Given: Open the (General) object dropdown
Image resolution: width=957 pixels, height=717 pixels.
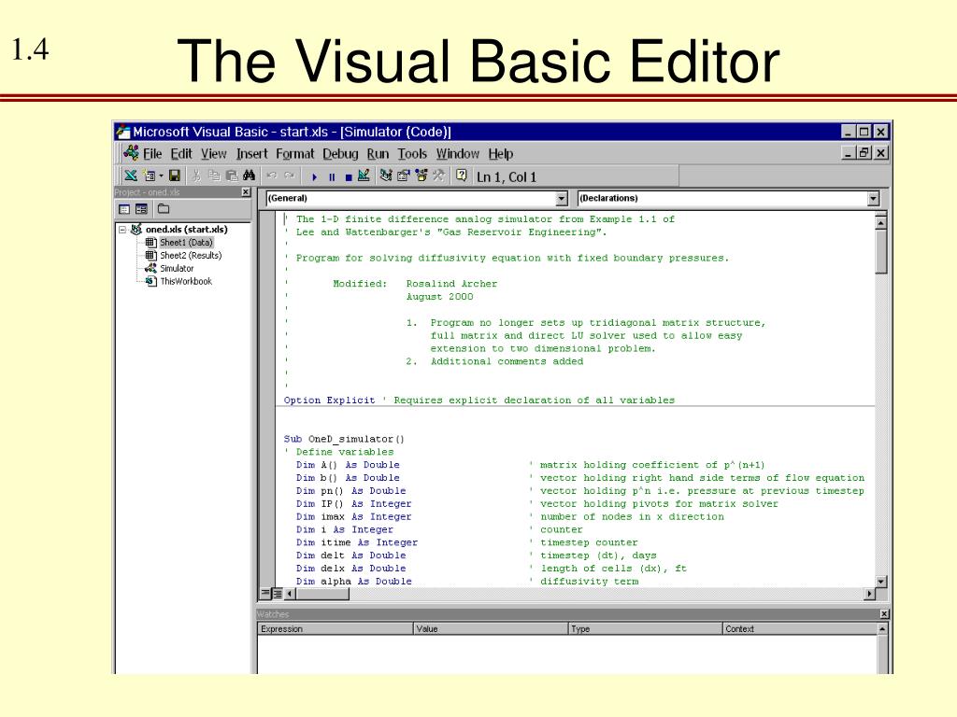Looking at the screenshot, I should [x=562, y=198].
